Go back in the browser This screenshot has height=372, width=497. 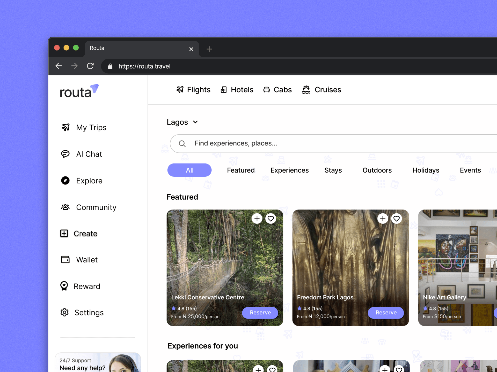click(x=59, y=66)
